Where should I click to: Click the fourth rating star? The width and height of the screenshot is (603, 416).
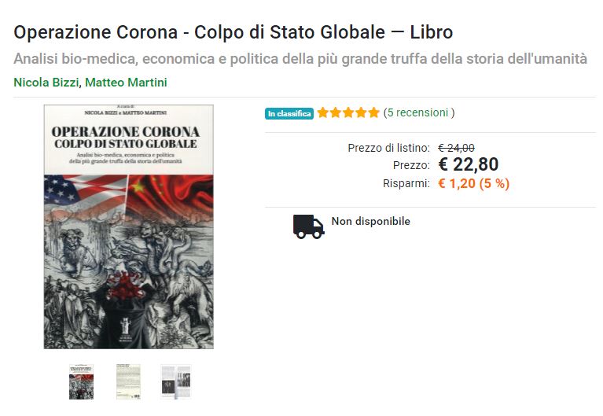(x=361, y=112)
